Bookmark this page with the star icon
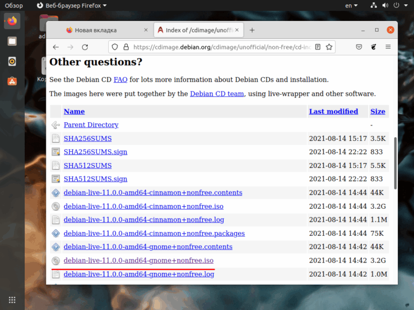The image size is (414, 310). [329, 47]
